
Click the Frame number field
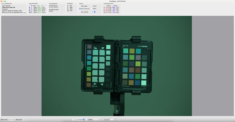[x=96, y=119]
